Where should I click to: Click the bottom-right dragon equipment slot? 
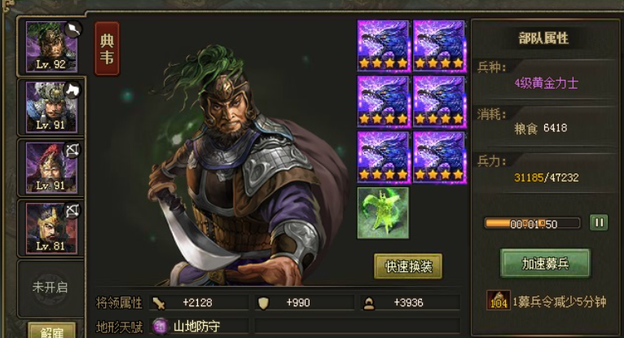(x=439, y=157)
